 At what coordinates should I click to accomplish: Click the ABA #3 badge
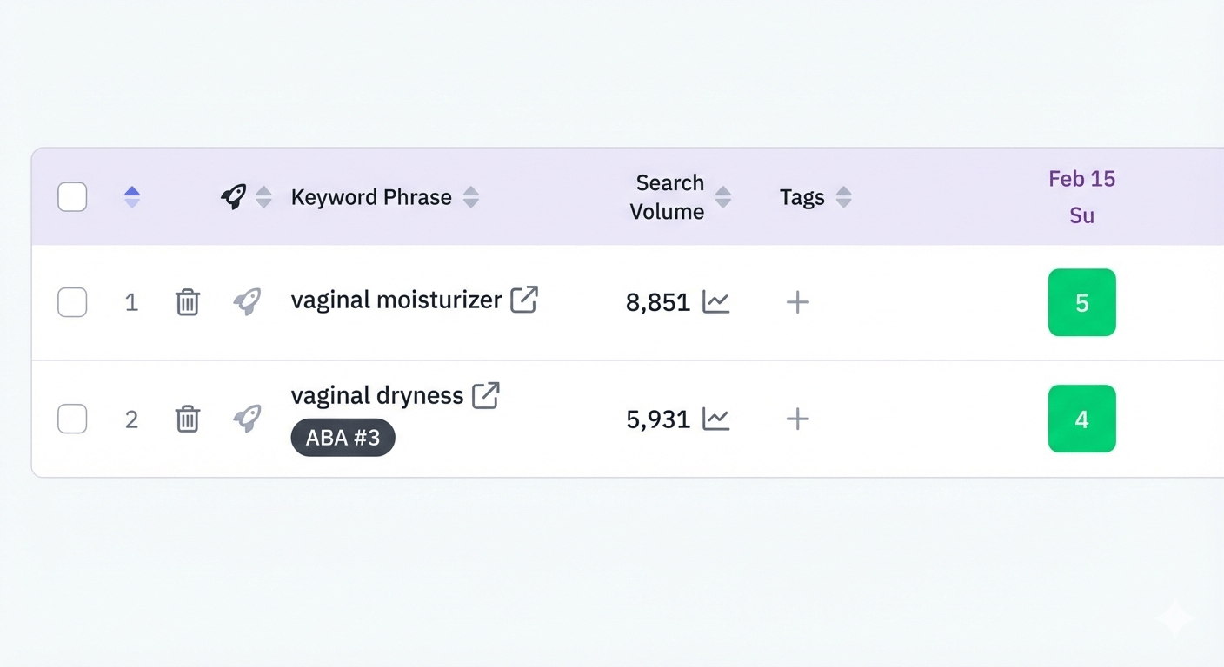point(343,438)
